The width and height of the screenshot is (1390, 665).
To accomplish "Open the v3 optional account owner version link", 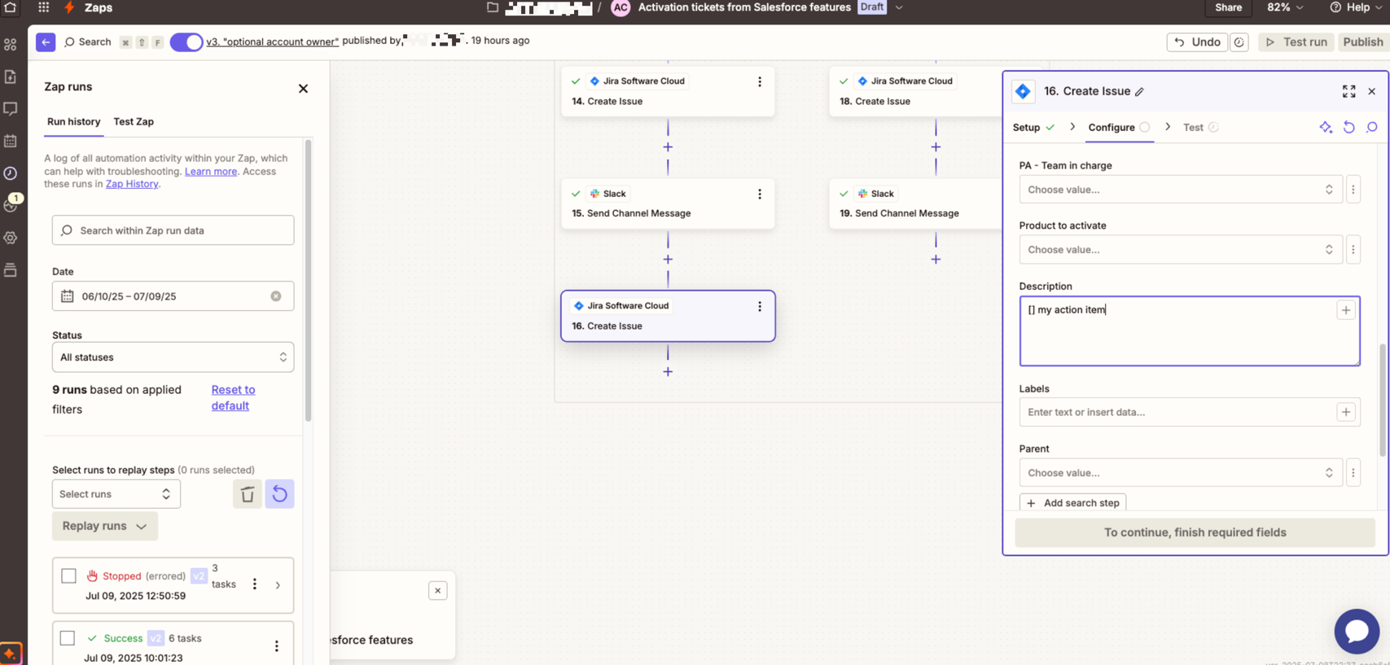I will [272, 42].
